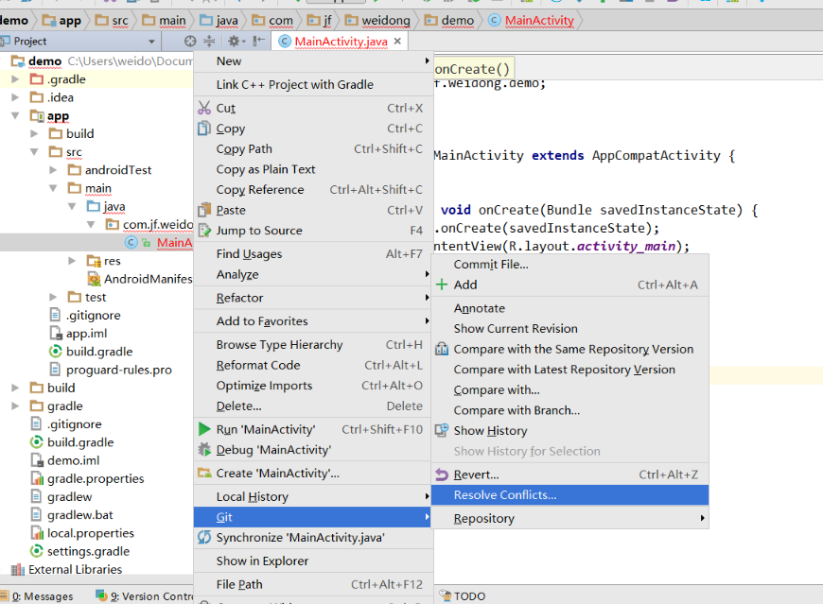Click the green plus Add icon
This screenshot has height=604, width=823.
click(442, 285)
